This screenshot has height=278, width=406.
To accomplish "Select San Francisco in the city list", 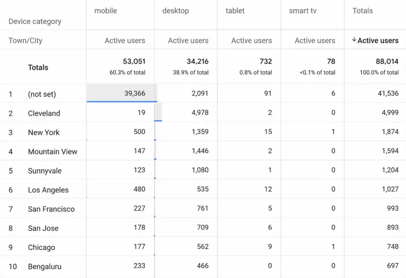I will click(51, 209).
